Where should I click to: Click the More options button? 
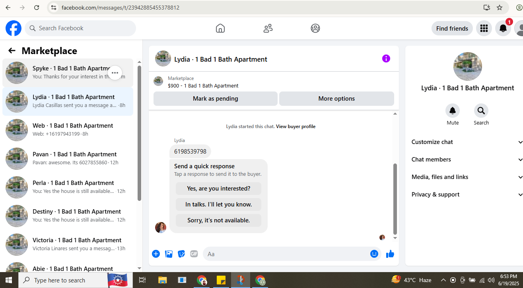[x=336, y=99]
